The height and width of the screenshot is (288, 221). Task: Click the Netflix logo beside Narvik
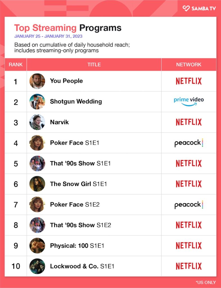[x=189, y=122]
